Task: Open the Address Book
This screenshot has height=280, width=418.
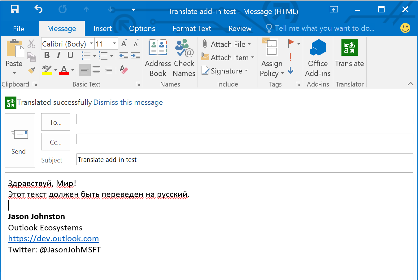Action: (x=158, y=58)
